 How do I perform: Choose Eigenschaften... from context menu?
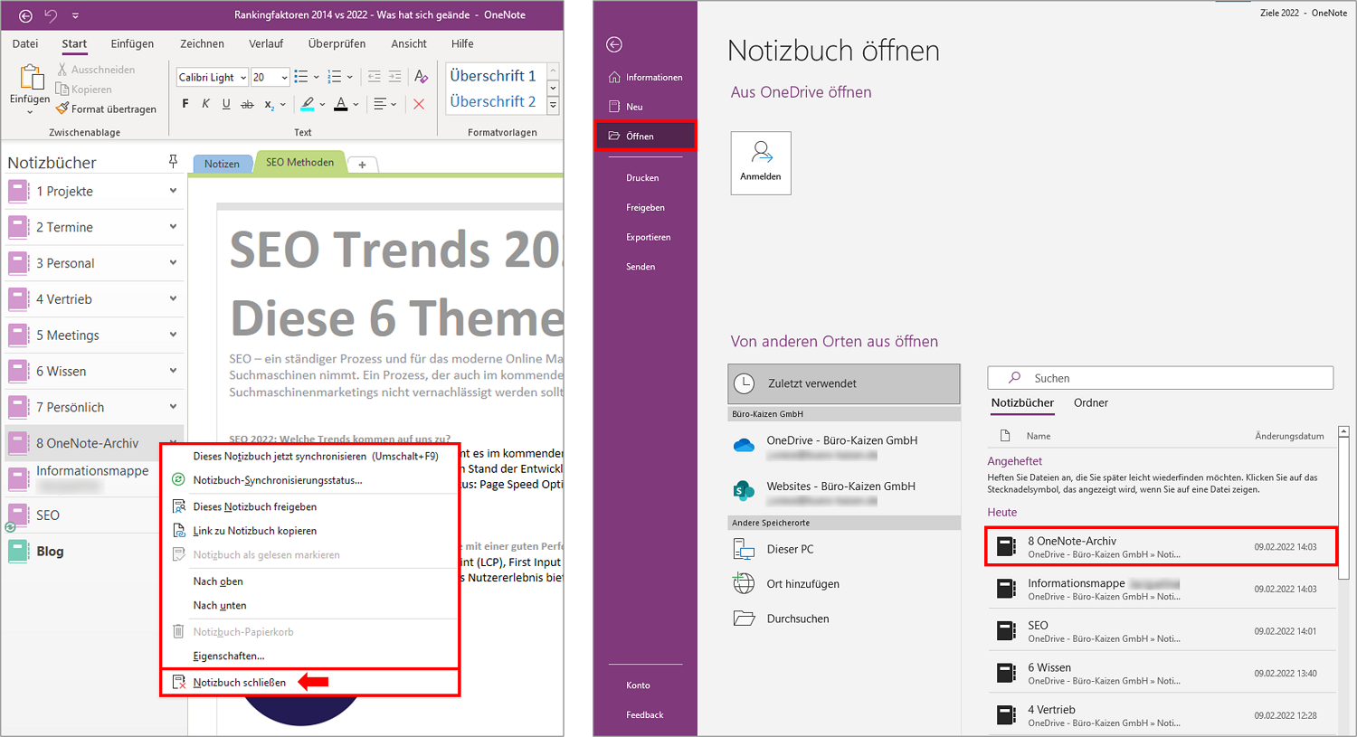coord(310,656)
